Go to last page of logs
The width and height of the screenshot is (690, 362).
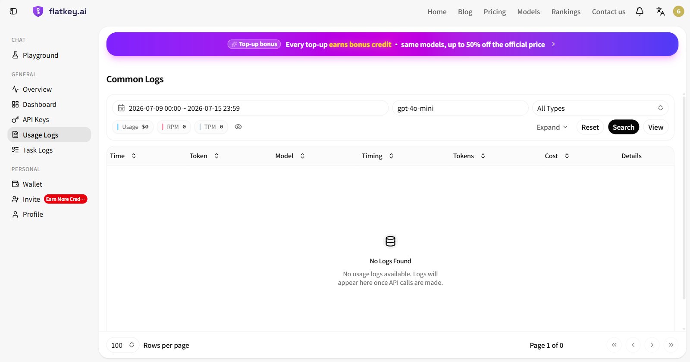click(671, 345)
